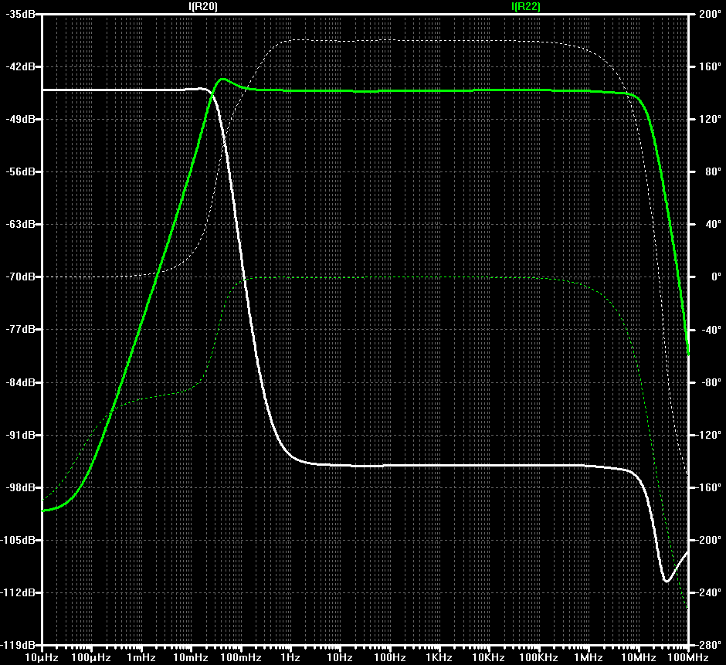
Task: Click the white trace dip near 30MHz
Action: [667, 581]
